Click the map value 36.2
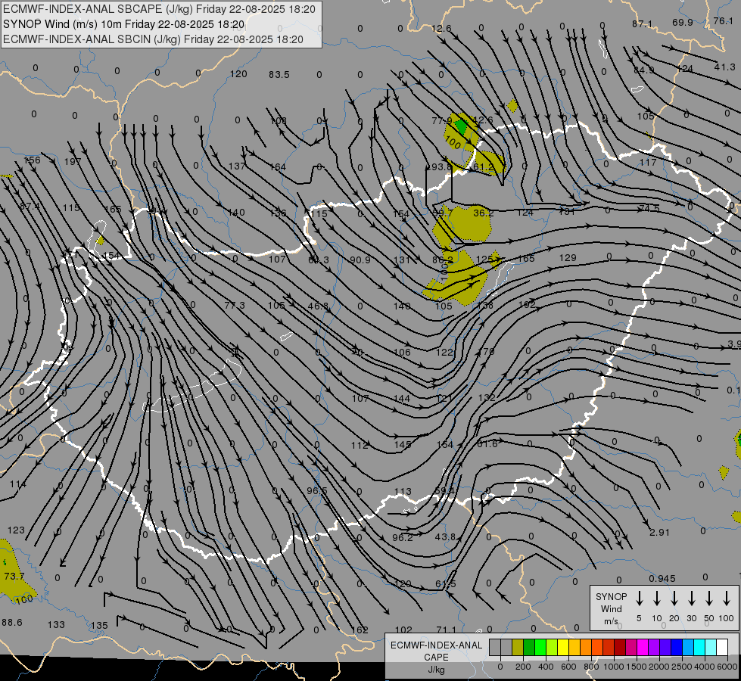741x681 pixels. (x=484, y=213)
